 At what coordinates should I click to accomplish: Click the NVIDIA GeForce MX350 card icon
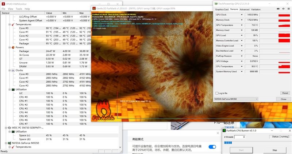pos(9,143)
